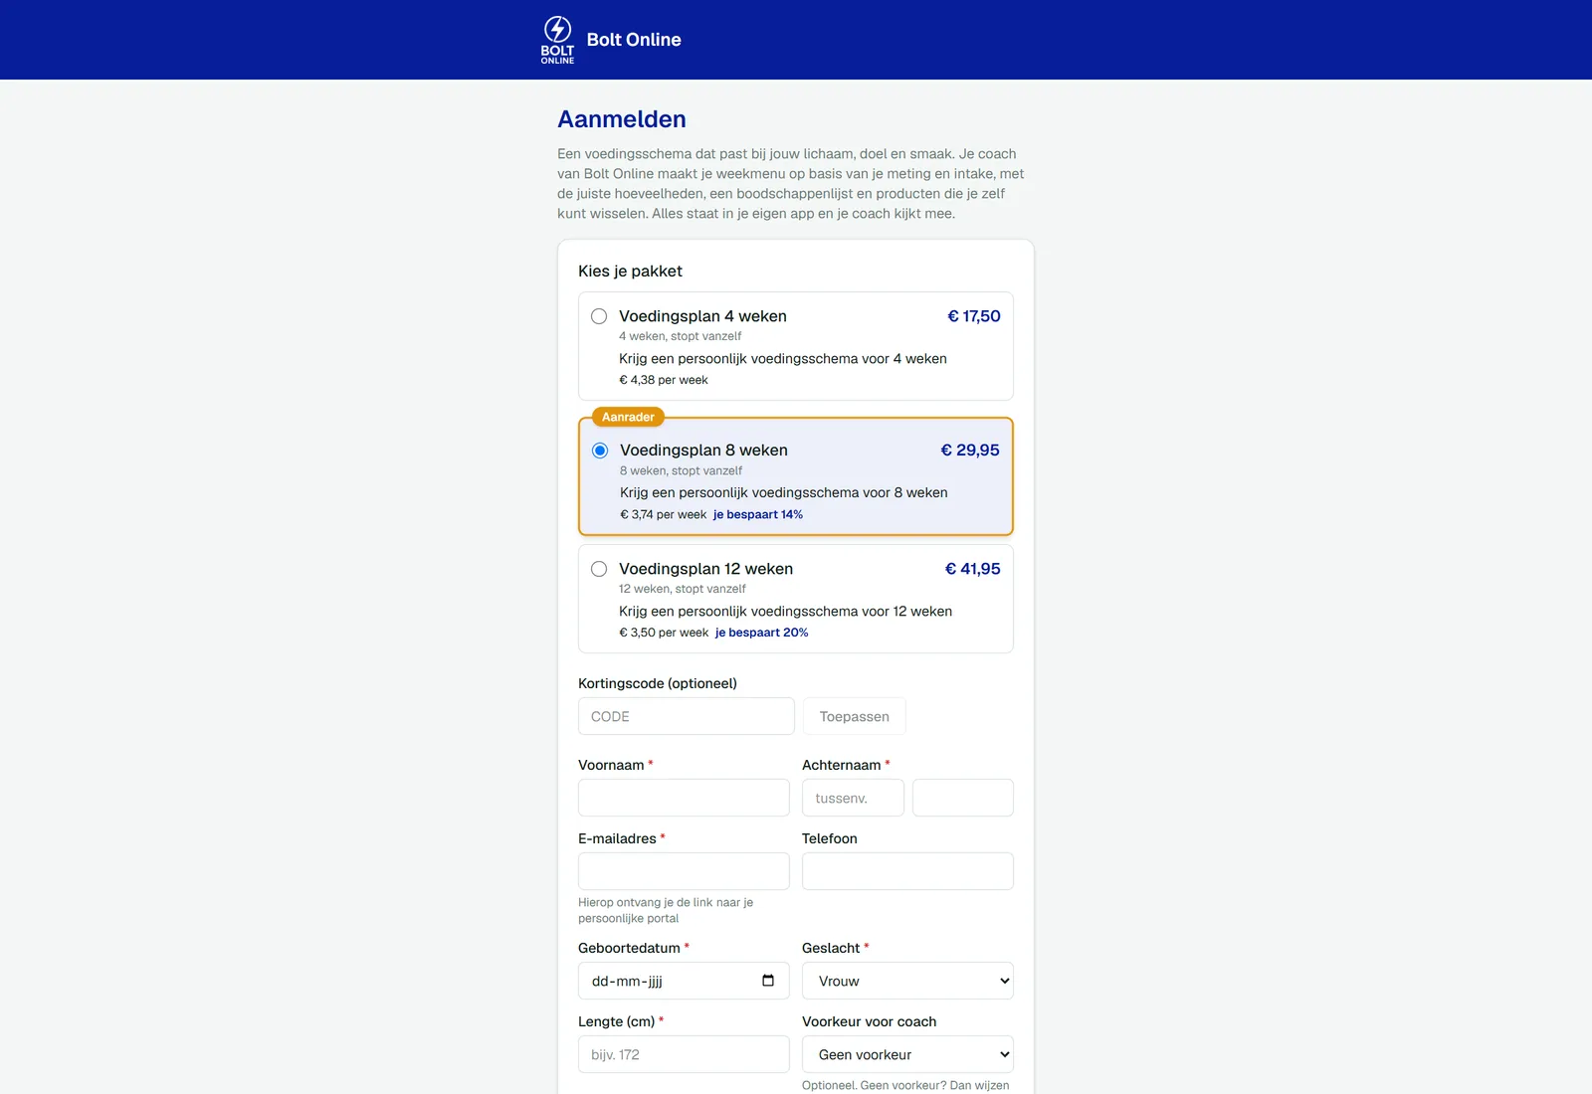Click the '4 weken, stopt vanzelf' text
Viewport: 1592px width, 1094px height.
pos(680,336)
